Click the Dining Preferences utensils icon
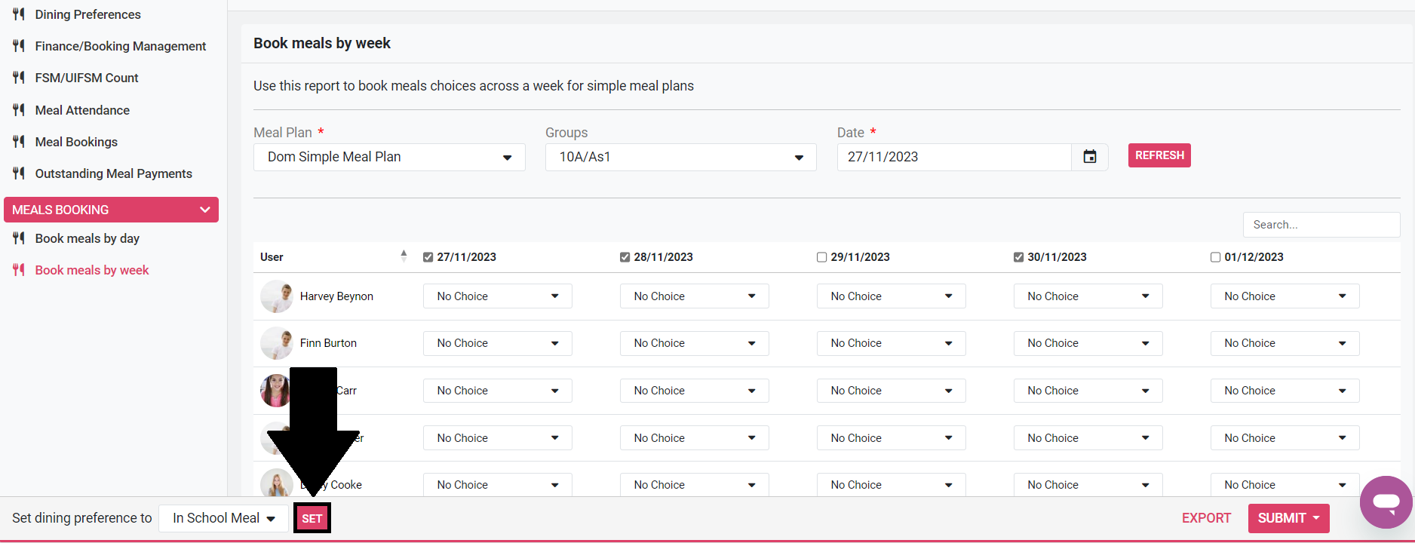The image size is (1415, 543). pos(19,14)
